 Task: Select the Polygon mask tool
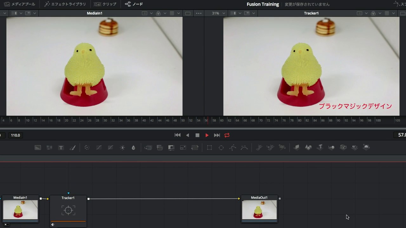click(233, 148)
